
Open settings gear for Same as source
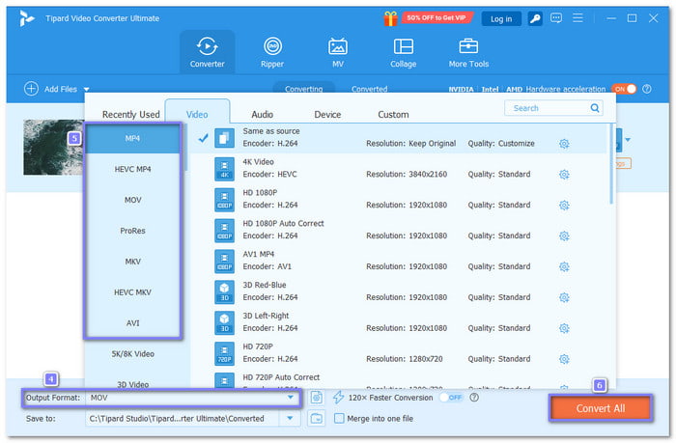tap(564, 144)
